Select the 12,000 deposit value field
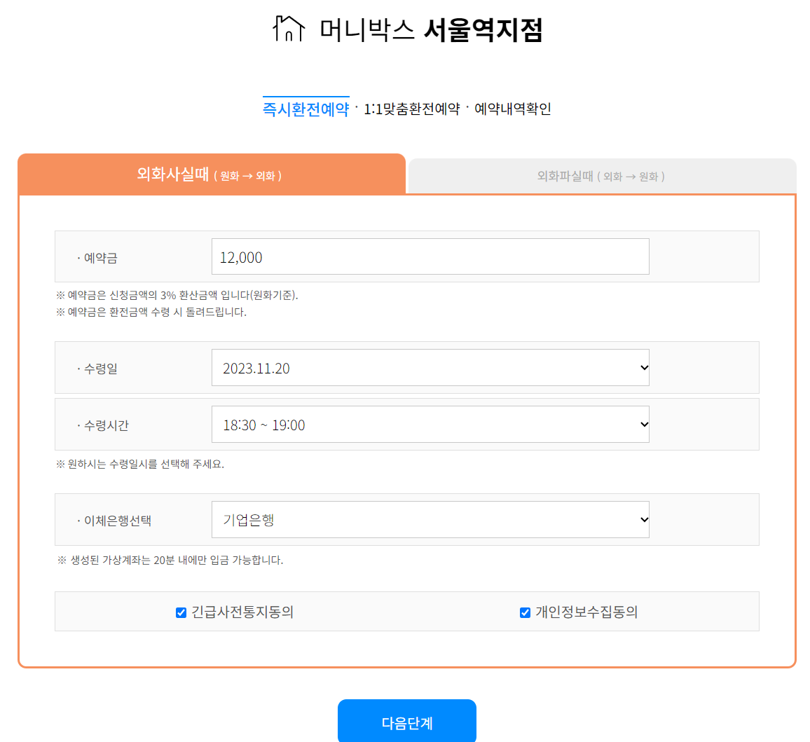The width and height of the screenshot is (810, 742). 430,256
